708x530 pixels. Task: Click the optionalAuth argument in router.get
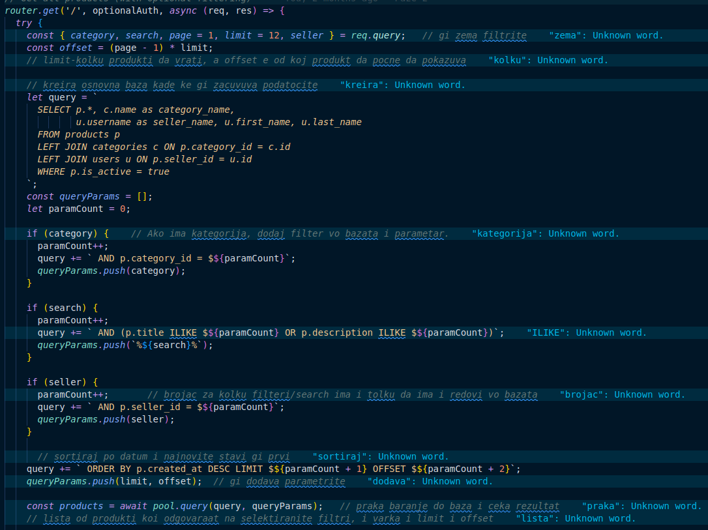pyautogui.click(x=121, y=11)
